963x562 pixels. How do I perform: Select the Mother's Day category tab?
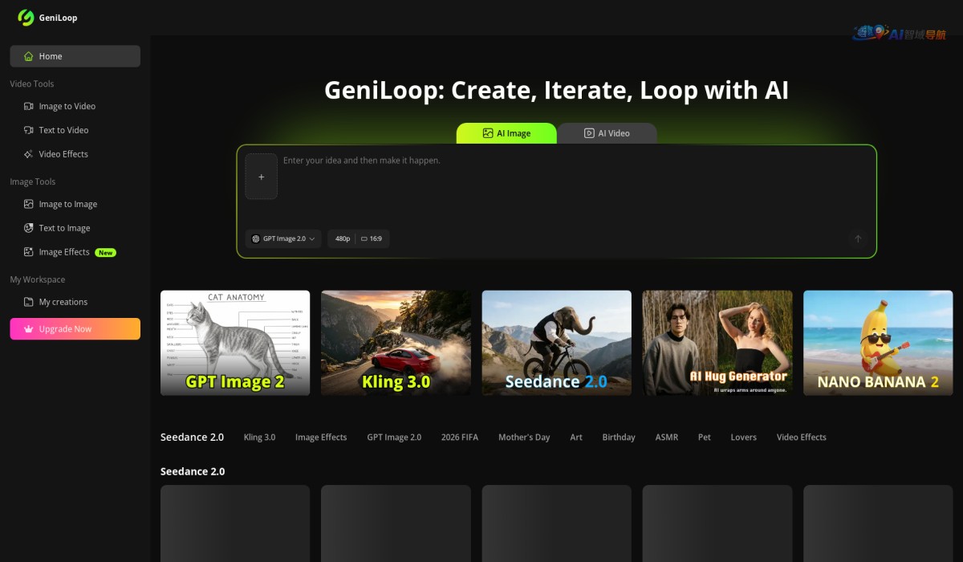click(524, 437)
